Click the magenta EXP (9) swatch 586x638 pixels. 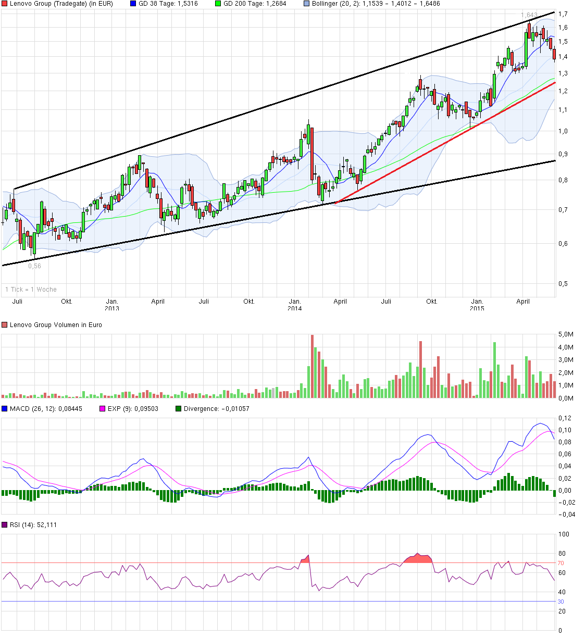click(102, 409)
